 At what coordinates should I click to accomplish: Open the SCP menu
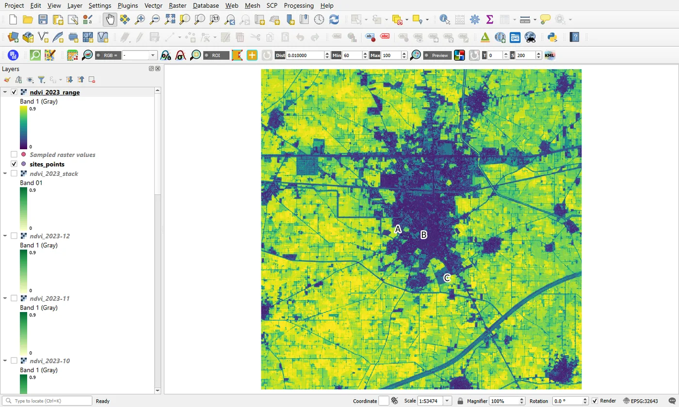point(272,5)
